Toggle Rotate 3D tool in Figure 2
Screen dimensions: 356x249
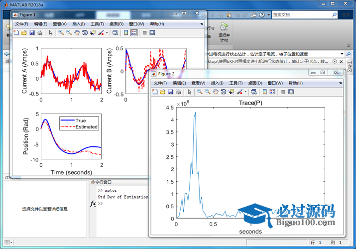click(x=224, y=92)
